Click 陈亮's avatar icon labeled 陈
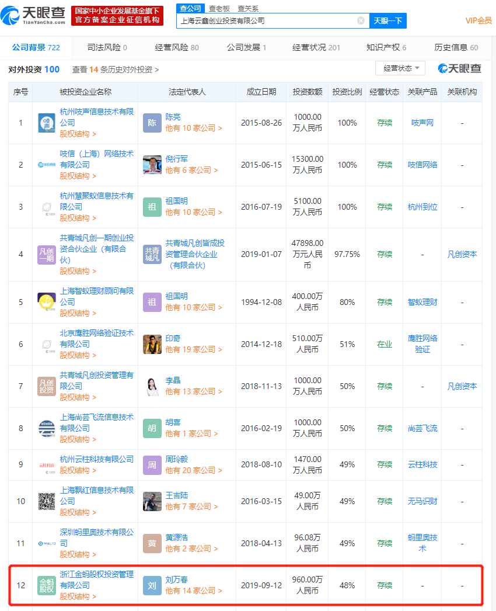 coord(152,123)
